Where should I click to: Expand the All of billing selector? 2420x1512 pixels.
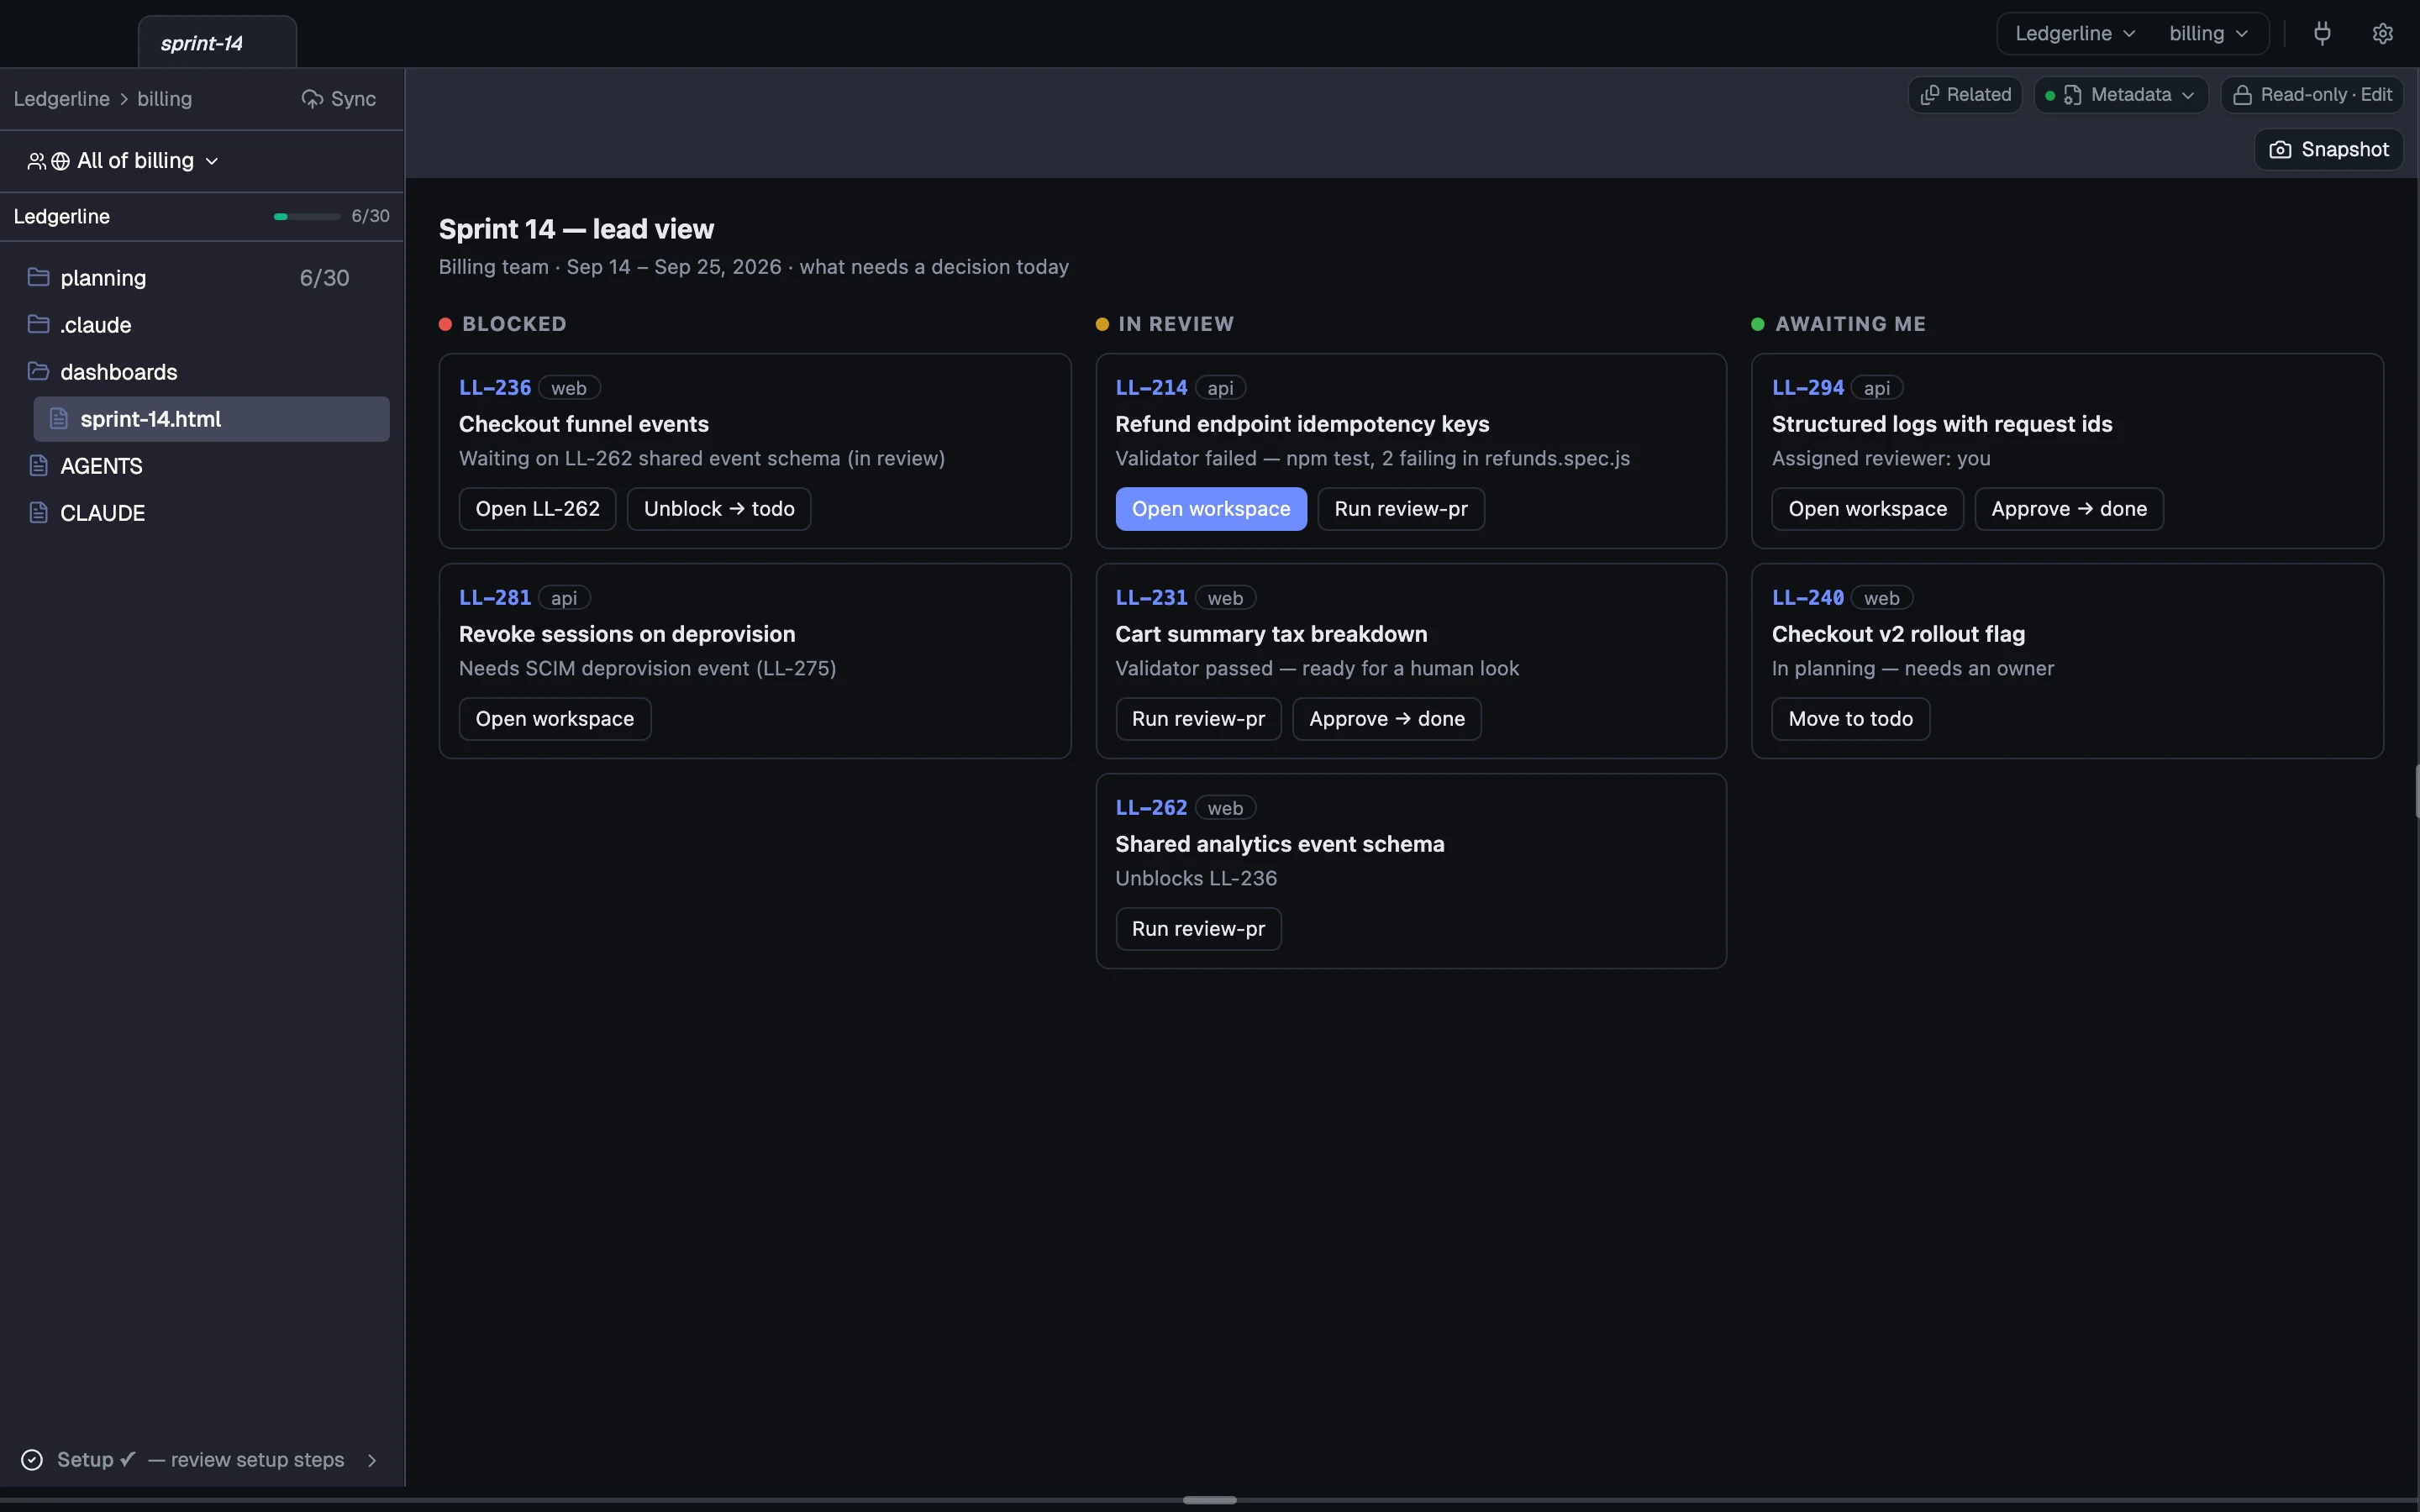[x=122, y=161]
